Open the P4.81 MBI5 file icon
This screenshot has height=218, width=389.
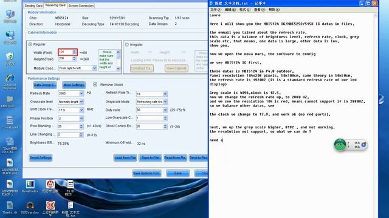[71, 188]
